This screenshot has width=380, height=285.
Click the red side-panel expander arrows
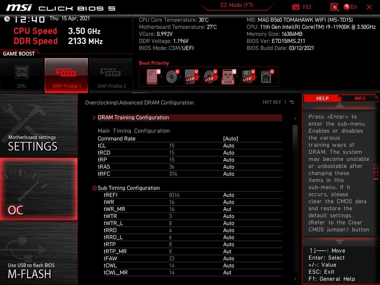point(376,179)
